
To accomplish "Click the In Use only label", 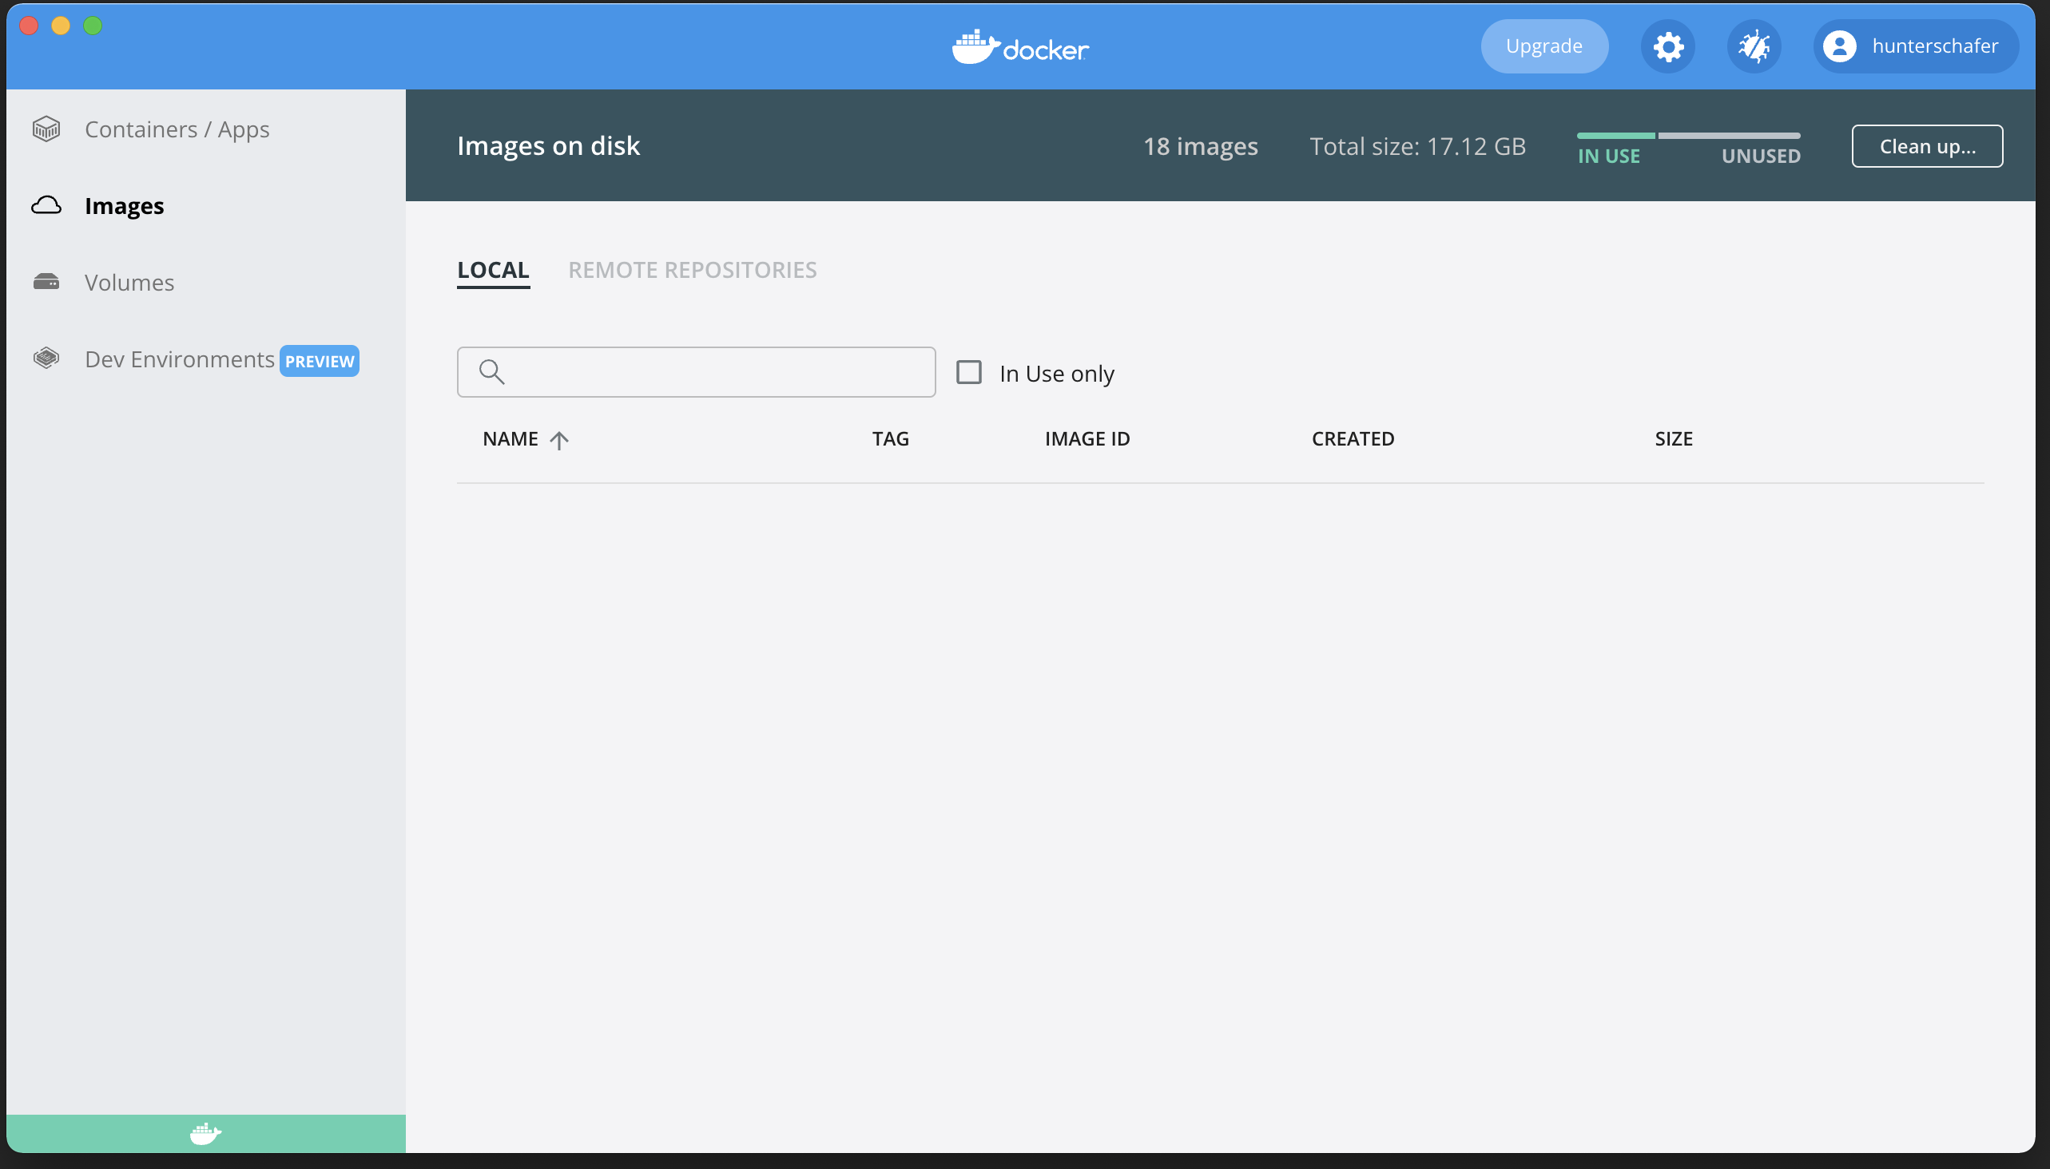I will (x=1056, y=374).
